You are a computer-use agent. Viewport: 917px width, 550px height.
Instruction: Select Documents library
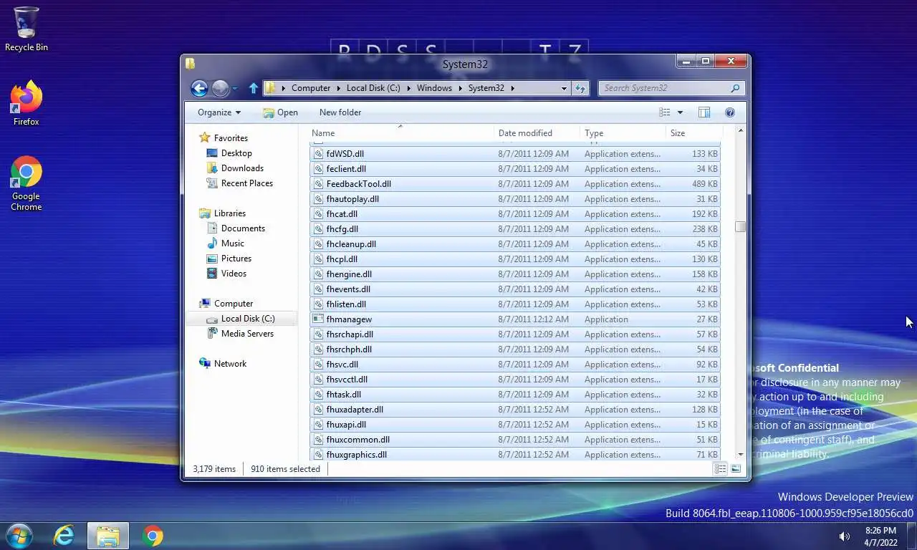[243, 228]
